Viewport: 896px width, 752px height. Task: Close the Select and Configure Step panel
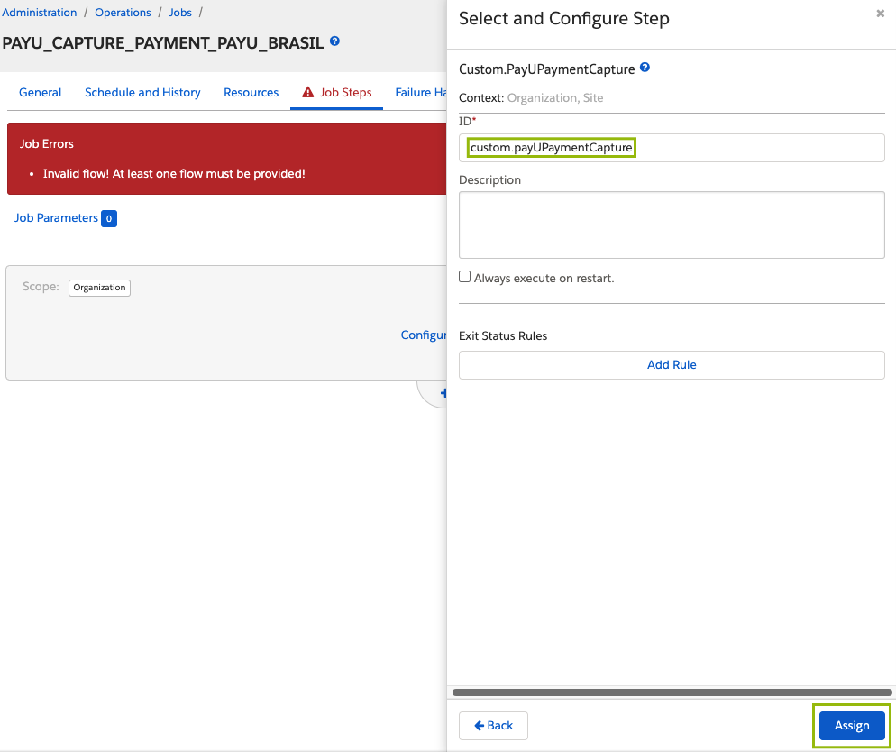coord(880,14)
